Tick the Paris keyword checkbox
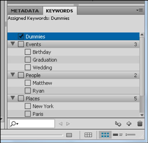 (28, 114)
